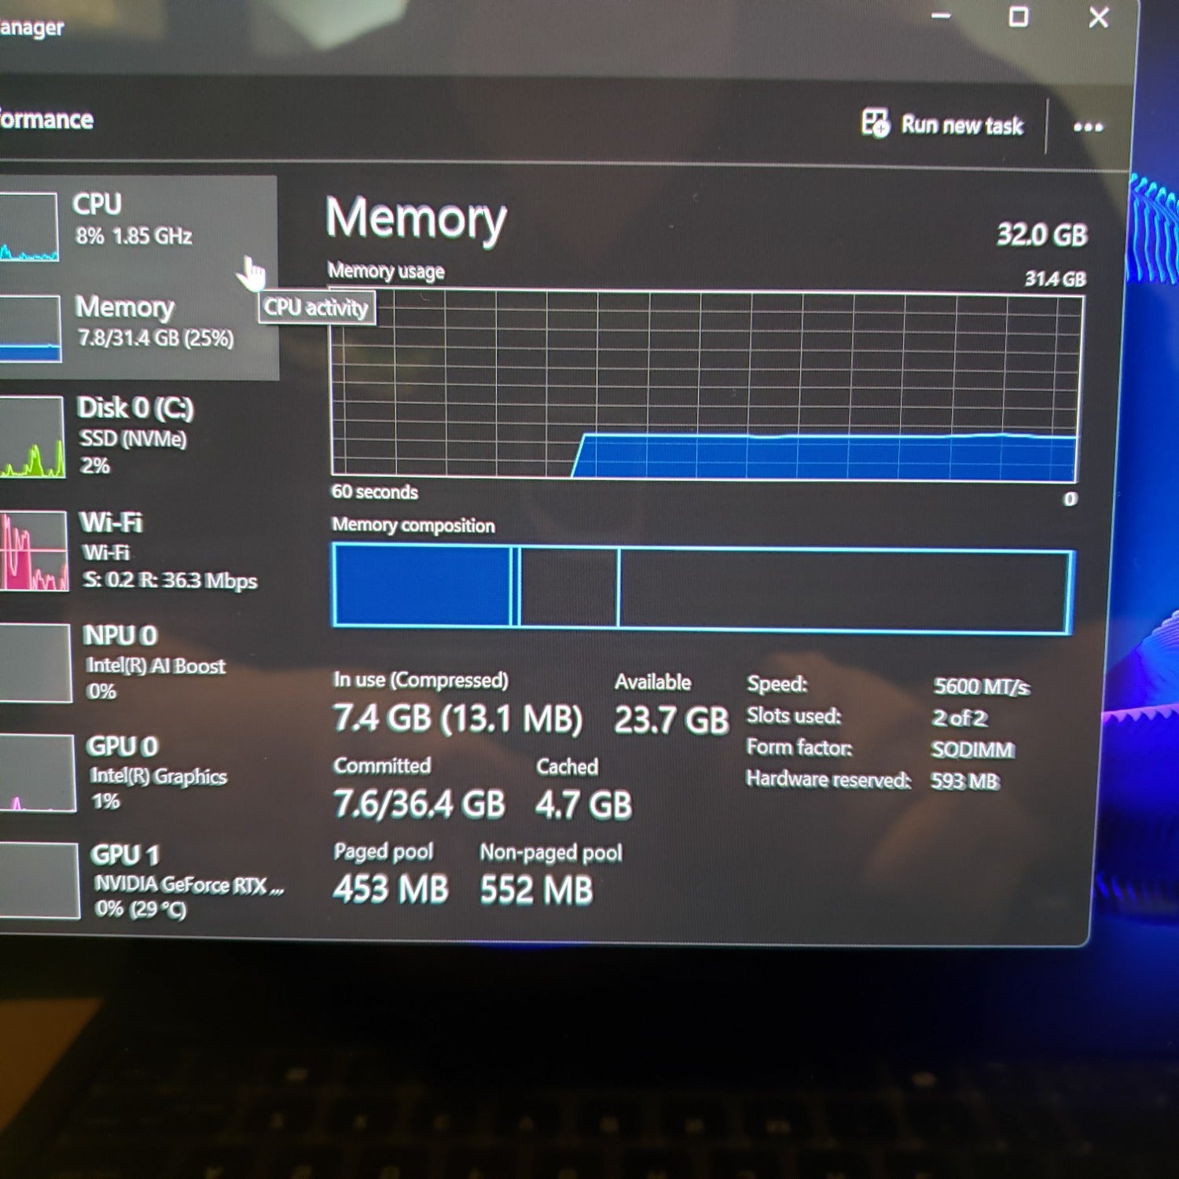Viewport: 1179px width, 1179px height.
Task: Select GPU 1 NVIDIA GeForce RTX
Action: click(146, 880)
